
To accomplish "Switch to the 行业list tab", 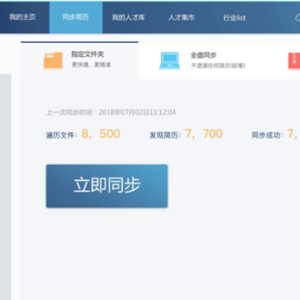I will [234, 17].
